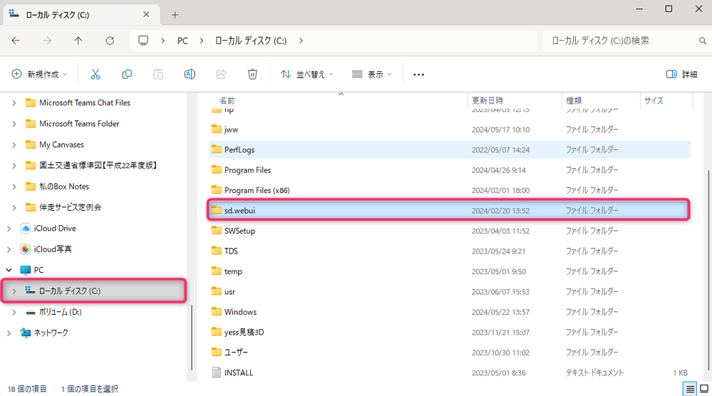Select the ユーザー folder row
The width and height of the screenshot is (712, 396).
[450, 353]
